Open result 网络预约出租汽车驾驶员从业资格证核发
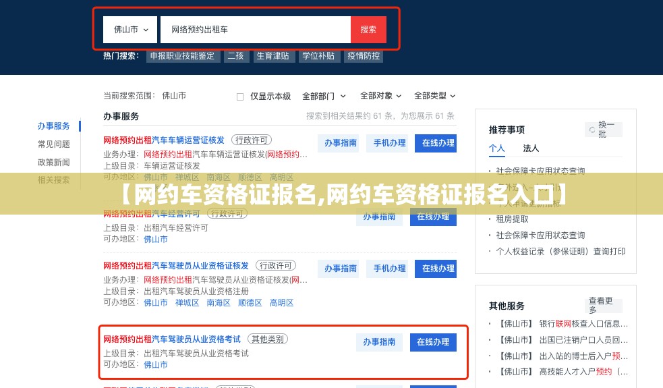Viewport: 663px width, 388px height. click(x=176, y=266)
